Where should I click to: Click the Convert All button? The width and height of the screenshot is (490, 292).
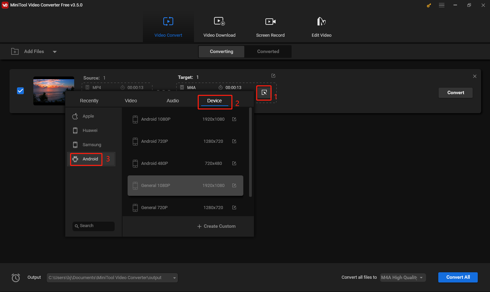pyautogui.click(x=458, y=277)
